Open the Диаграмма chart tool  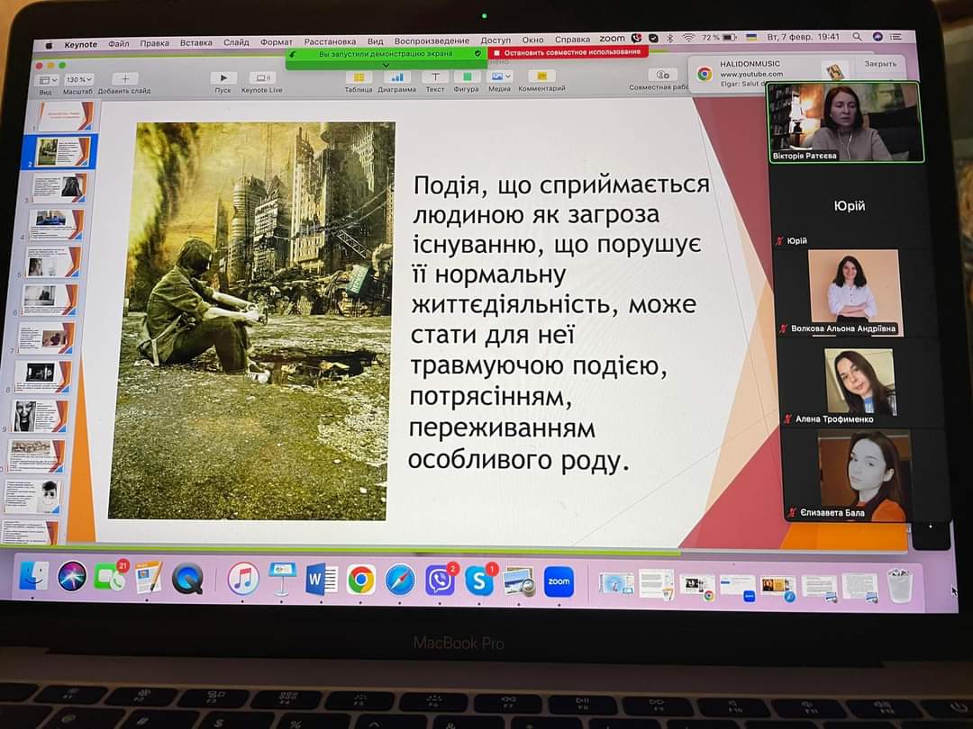(x=396, y=77)
